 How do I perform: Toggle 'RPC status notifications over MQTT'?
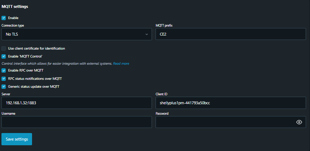tap(4, 78)
